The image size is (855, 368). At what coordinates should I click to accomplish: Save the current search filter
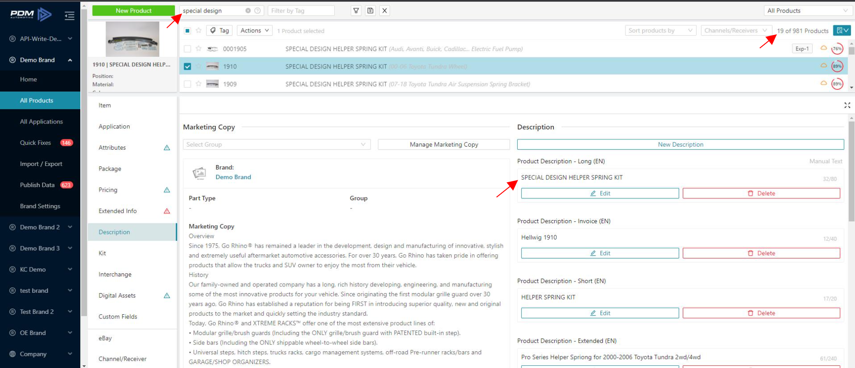tap(370, 10)
